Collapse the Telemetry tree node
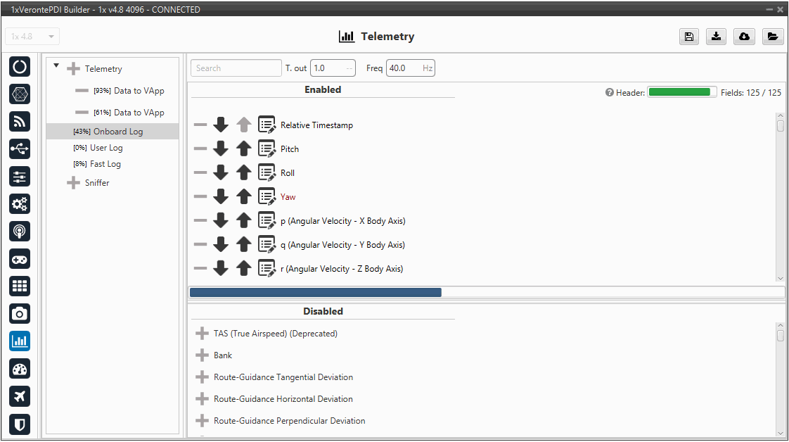Viewport: 789px width, 442px height. (56, 67)
